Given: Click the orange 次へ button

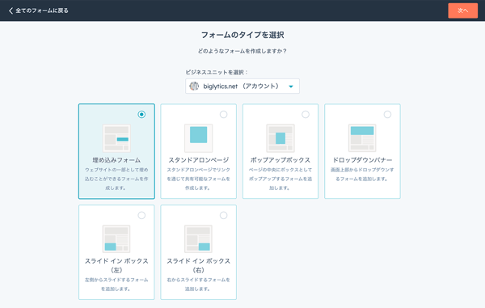Looking at the screenshot, I should (x=462, y=11).
